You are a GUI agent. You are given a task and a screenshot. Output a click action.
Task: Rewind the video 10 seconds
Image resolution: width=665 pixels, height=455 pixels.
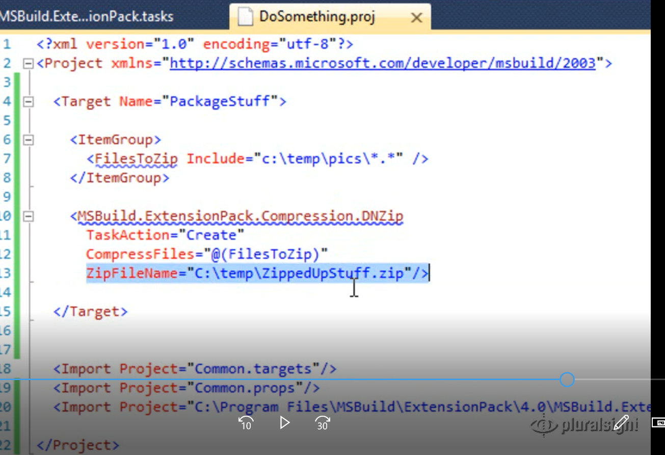click(246, 423)
